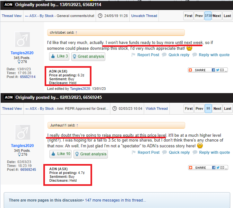Click the speech bubble beside first Quick reply

click(x=164, y=55)
